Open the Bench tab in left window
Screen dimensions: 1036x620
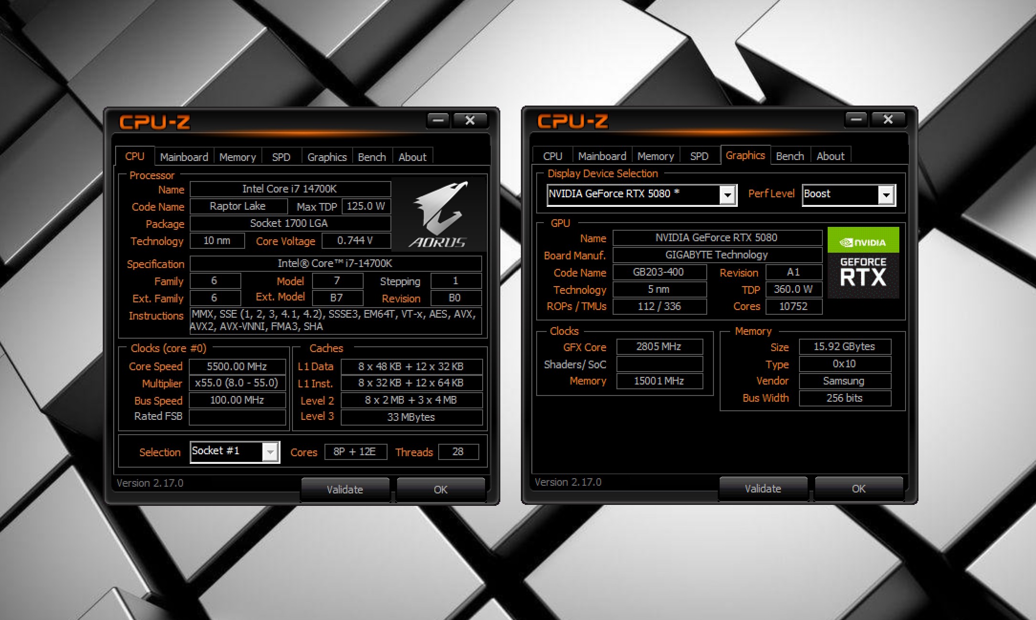372,157
